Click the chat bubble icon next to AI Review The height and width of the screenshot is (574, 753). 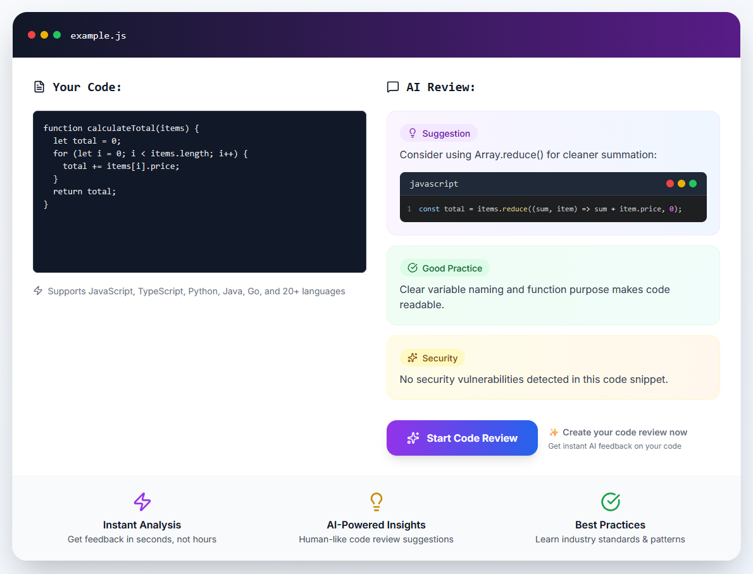pyautogui.click(x=393, y=86)
